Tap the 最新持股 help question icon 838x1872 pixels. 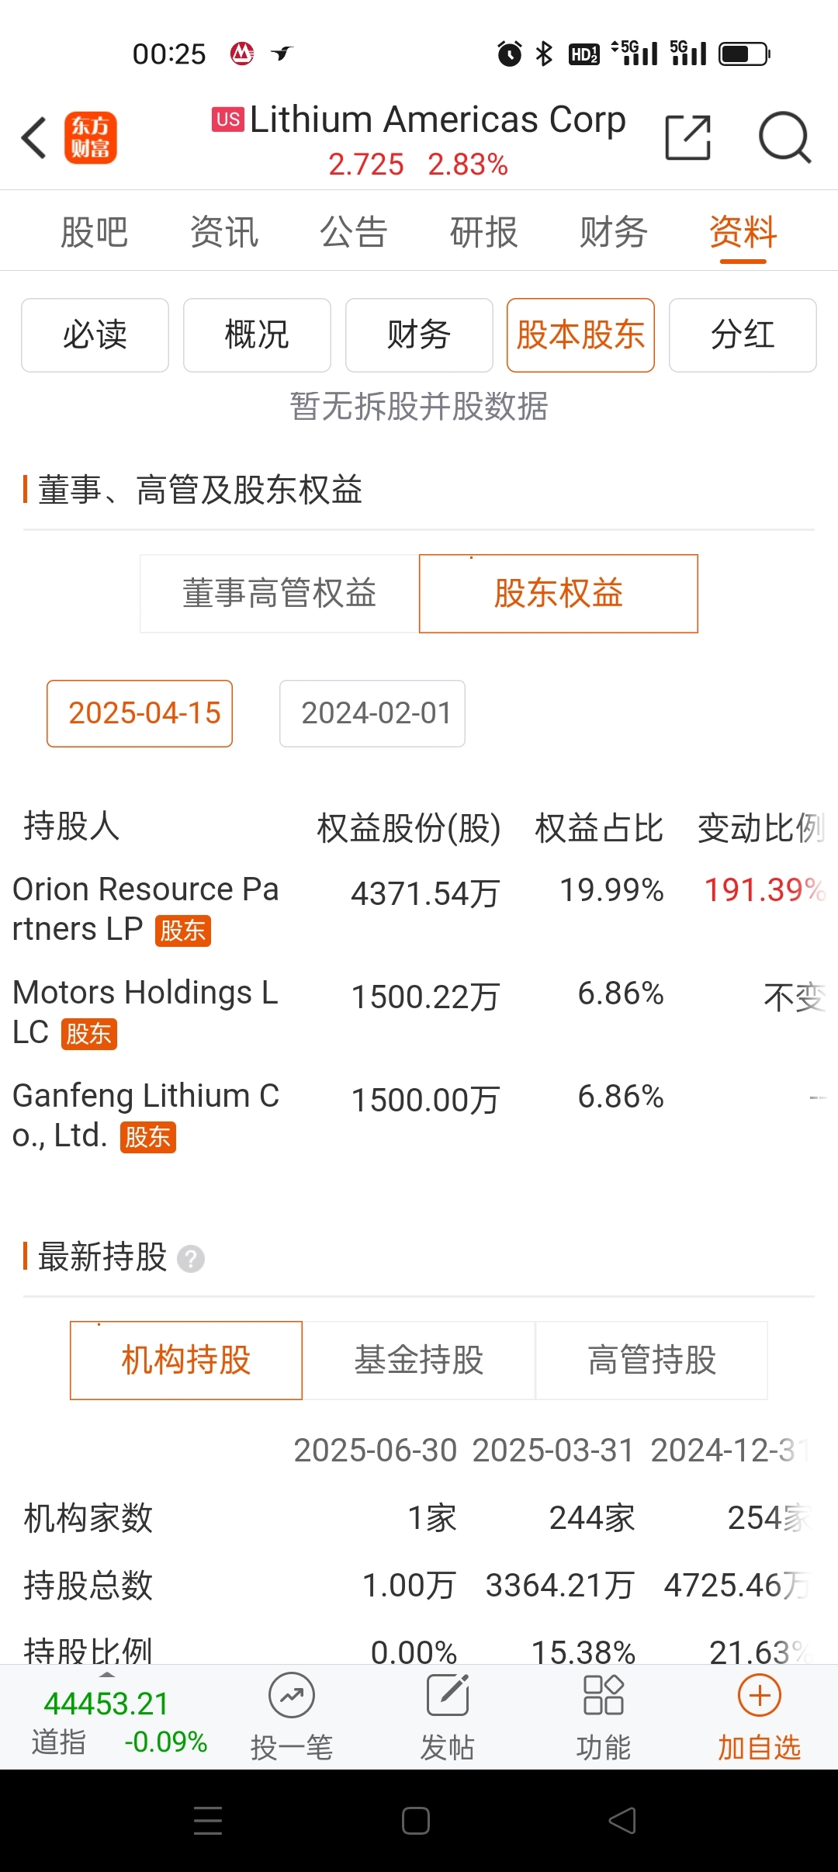coord(191,1258)
